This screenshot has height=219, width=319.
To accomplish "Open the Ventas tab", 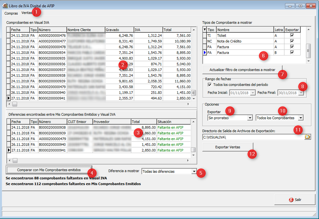I will pos(27,13).
